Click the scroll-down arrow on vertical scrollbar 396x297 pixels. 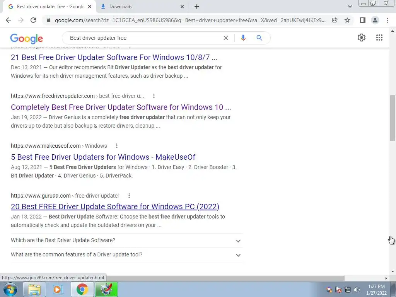pos(393,271)
